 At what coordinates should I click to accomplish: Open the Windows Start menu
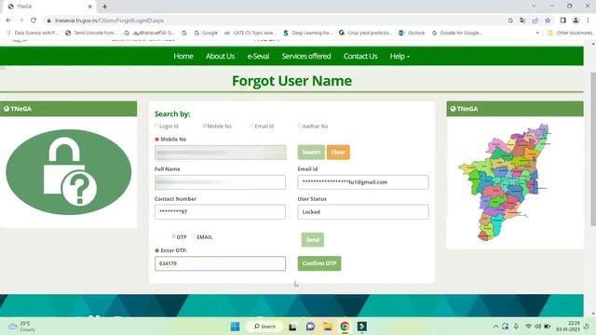click(x=236, y=327)
